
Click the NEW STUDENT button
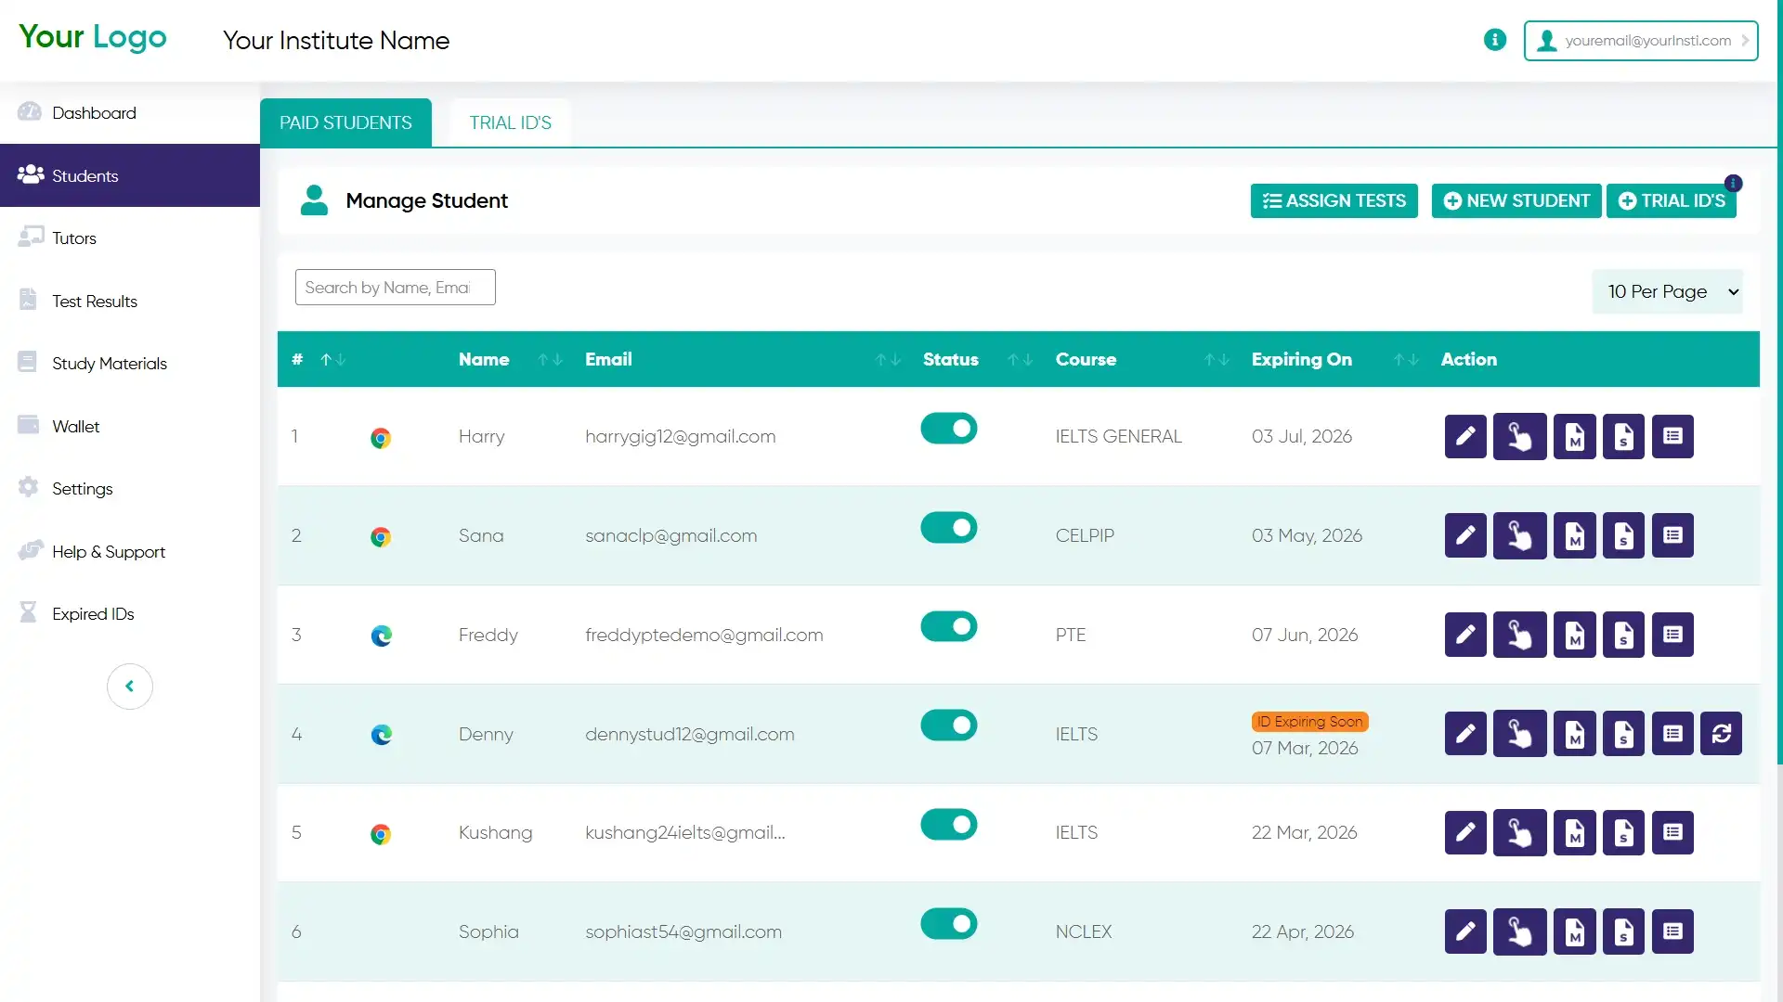pos(1516,200)
